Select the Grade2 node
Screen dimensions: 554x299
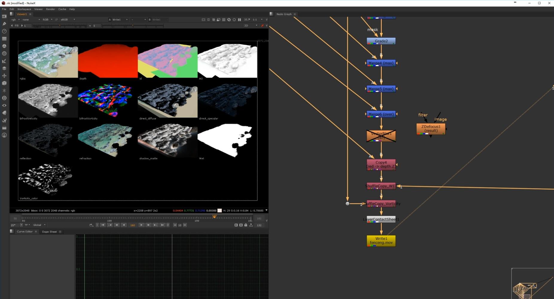(381, 41)
